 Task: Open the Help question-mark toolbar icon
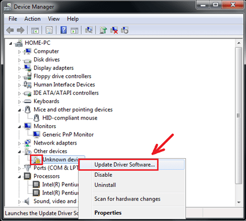tap(64, 30)
